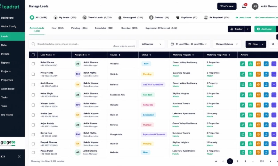Select My Leads filter
This screenshot has width=278, height=166.
pos(65,17)
